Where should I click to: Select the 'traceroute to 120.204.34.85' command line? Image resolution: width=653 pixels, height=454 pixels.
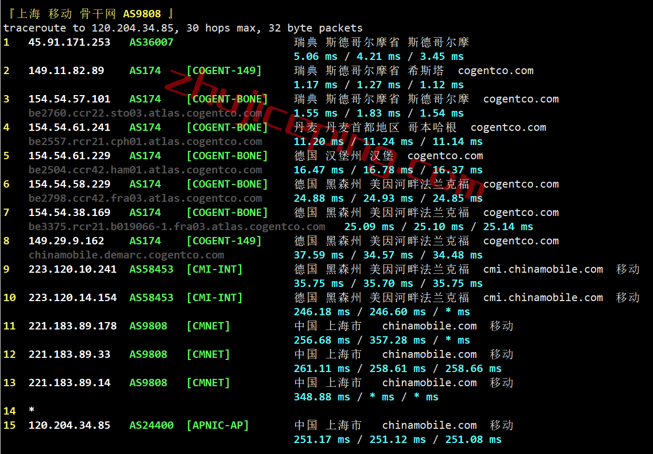coord(183,28)
